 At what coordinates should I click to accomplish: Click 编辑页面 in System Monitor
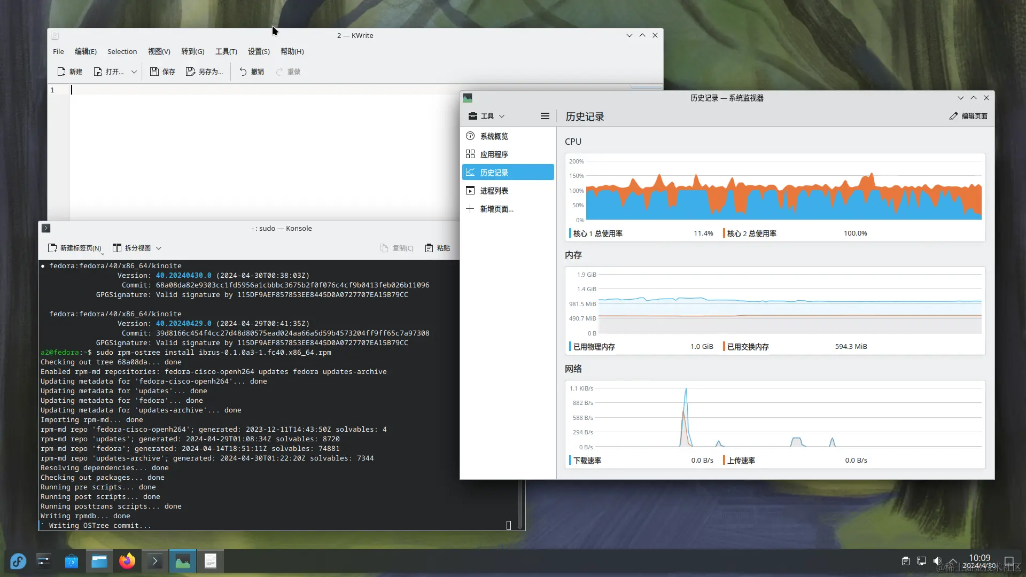(x=968, y=116)
